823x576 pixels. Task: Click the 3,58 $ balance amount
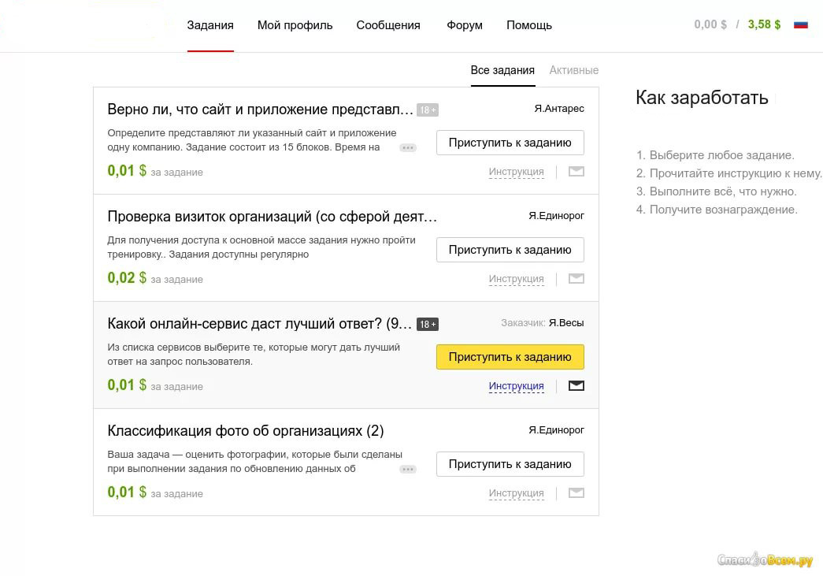click(x=764, y=24)
